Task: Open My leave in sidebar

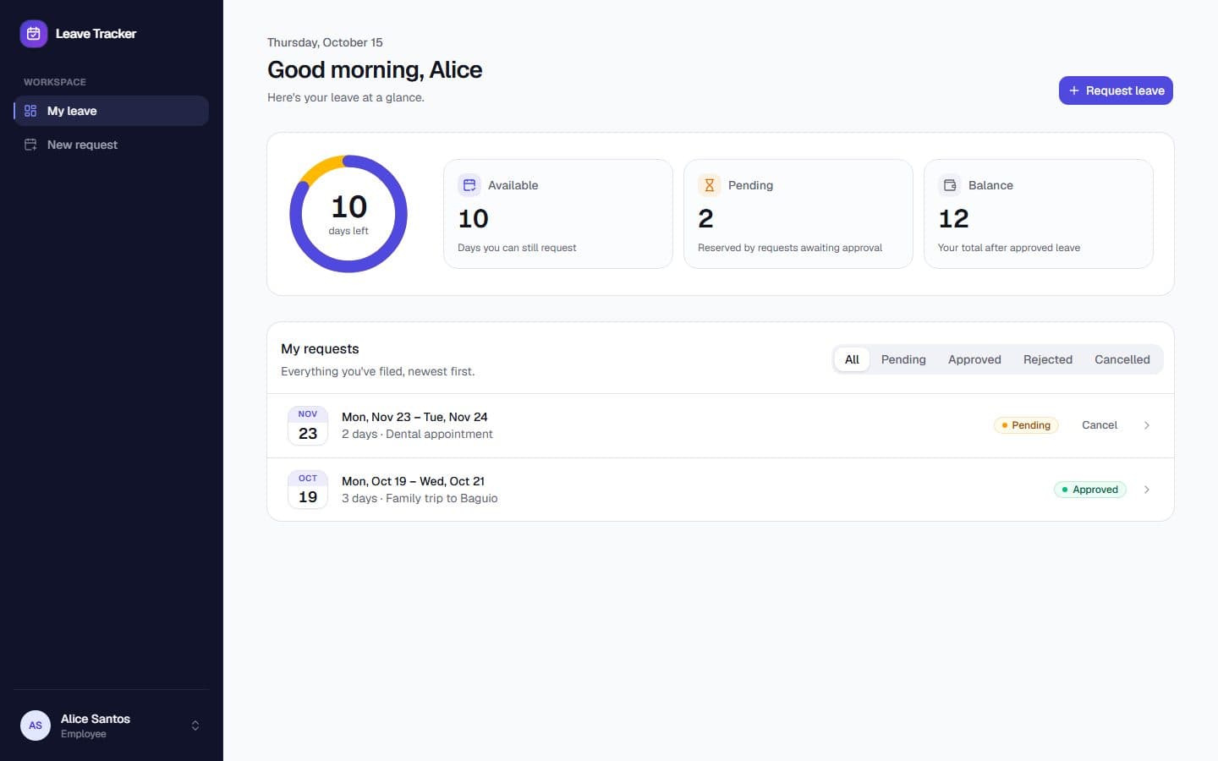Action: pos(112,111)
